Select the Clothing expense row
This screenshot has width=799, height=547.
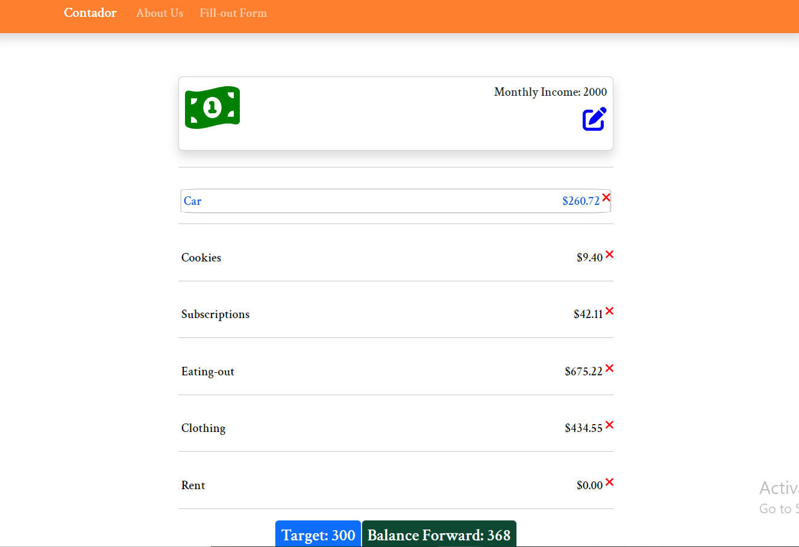click(x=203, y=428)
